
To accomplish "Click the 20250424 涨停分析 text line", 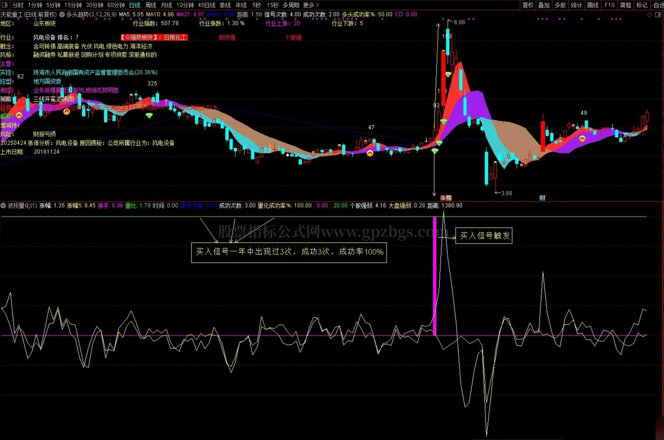I will pos(88,143).
